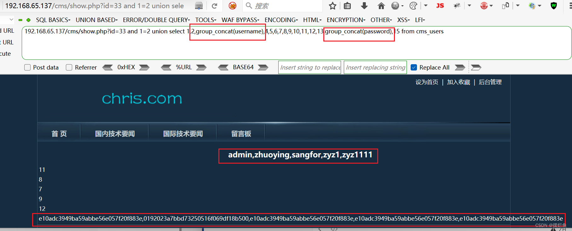Screen dimensions: 572x231
Task: Click the grey globe extension icon
Action: (x=395, y=6)
